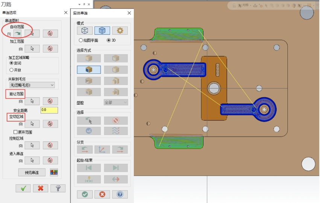
Task: Choose the 选择方式 cube icon with open partial loop
Action: 89,81
